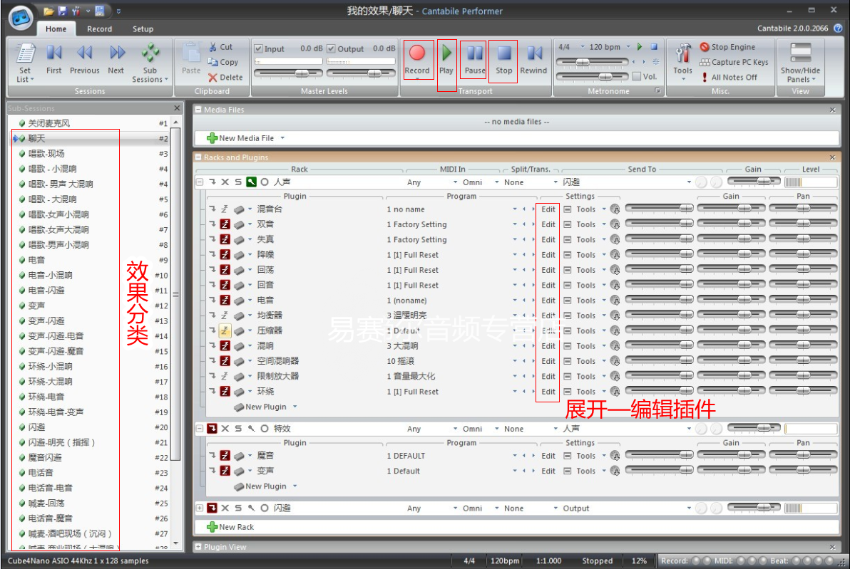Toggle bypass on the 闪避 rack
Viewport: 850px width, 569px height.
click(212, 508)
